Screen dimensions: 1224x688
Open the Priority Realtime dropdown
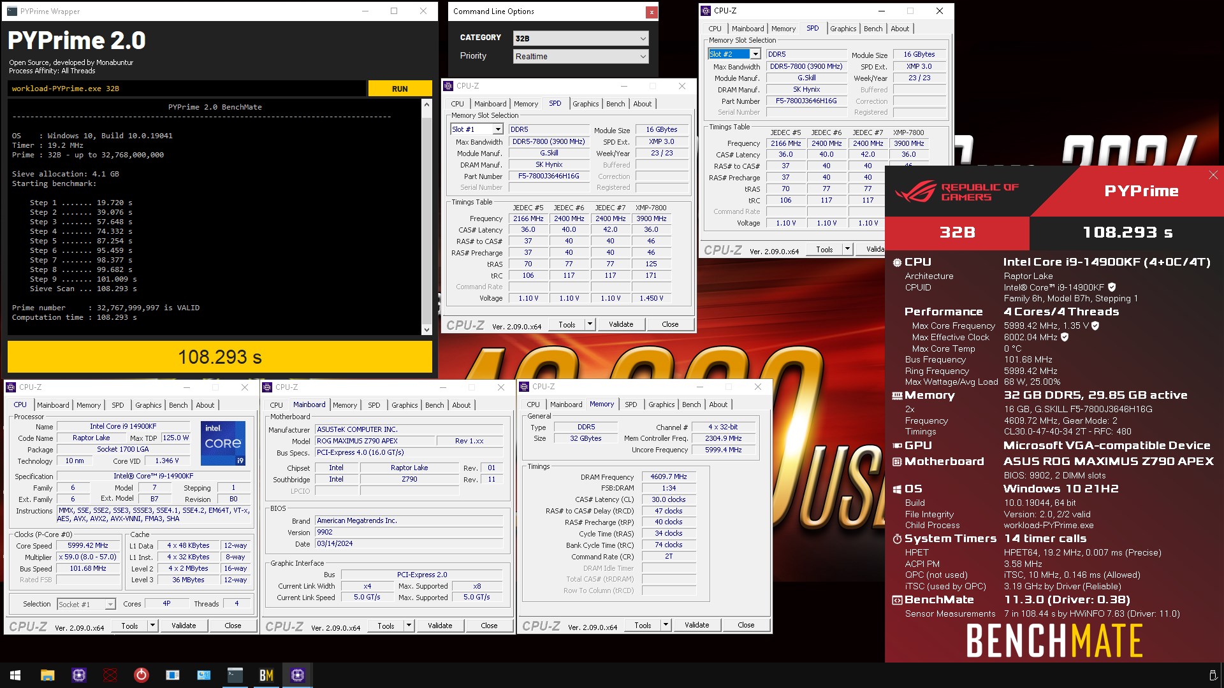tap(581, 57)
